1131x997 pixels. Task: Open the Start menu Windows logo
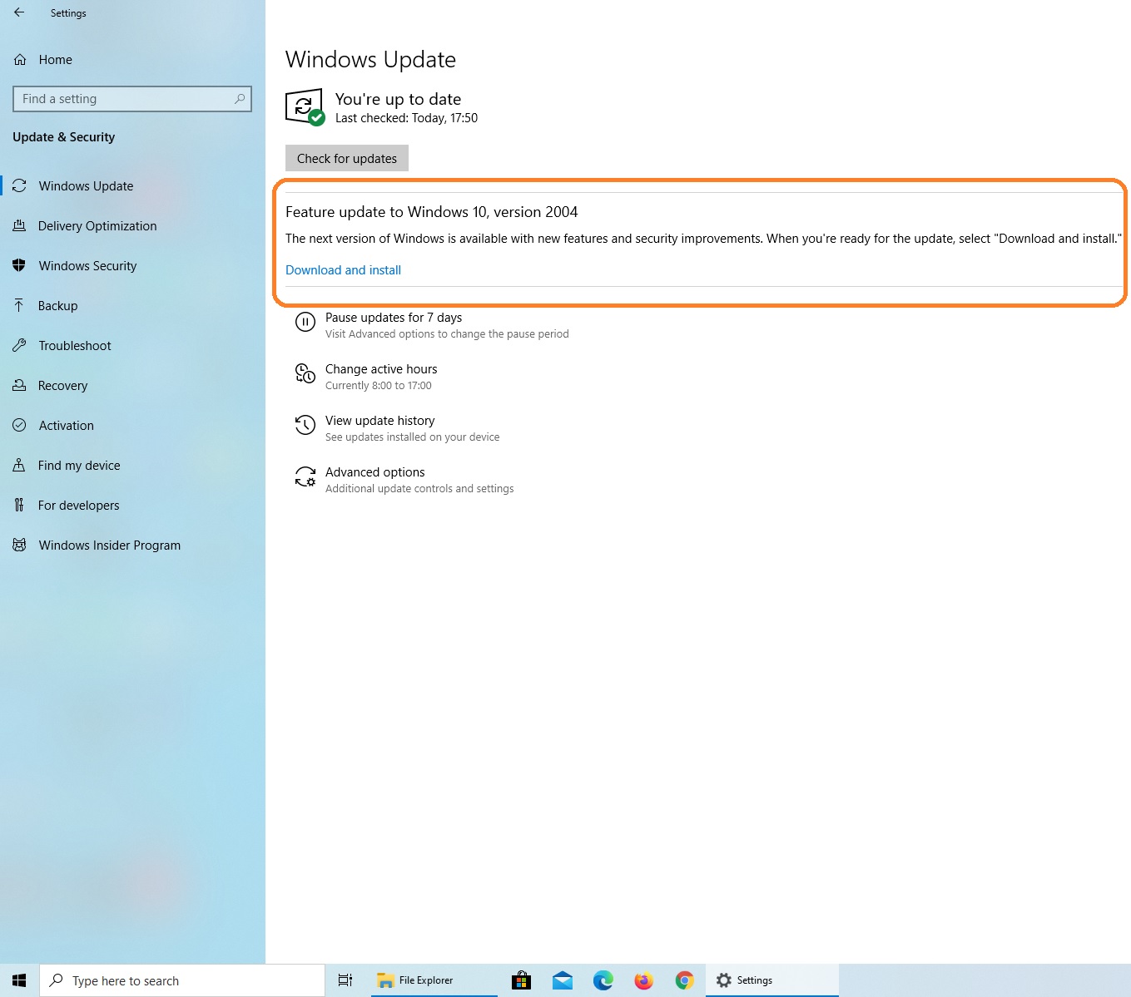(x=19, y=981)
